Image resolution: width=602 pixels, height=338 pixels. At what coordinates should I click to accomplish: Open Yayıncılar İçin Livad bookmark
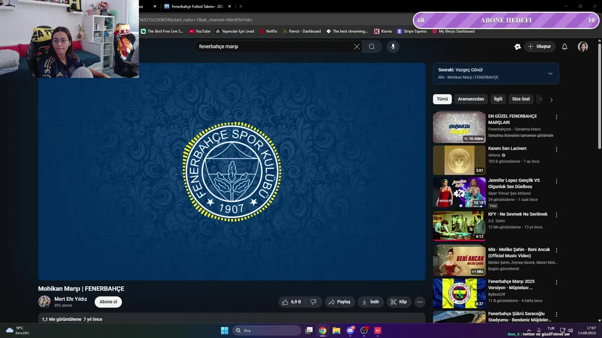235,31
